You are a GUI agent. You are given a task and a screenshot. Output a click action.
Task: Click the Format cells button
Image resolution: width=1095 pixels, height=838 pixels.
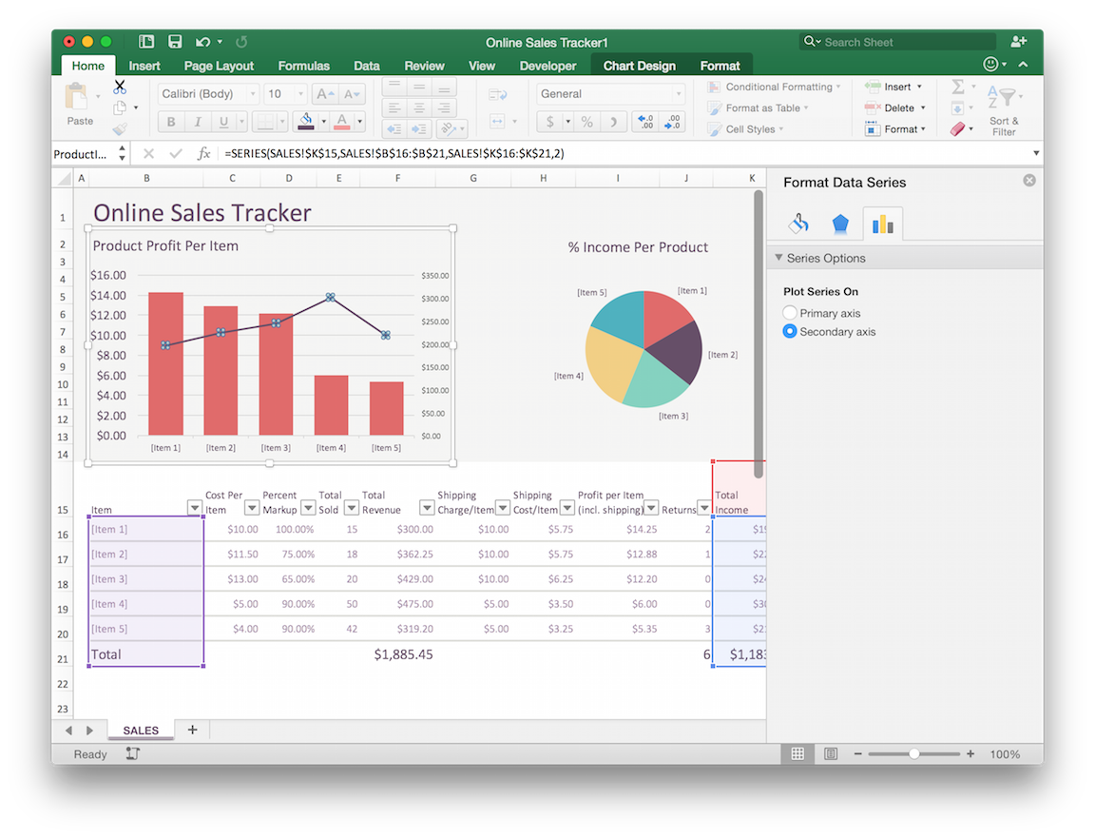click(896, 129)
